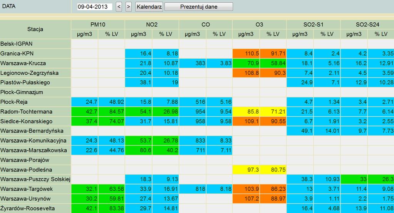The width and height of the screenshot is (394, 213).
Task: Click the DATA label
Action: (x=8, y=6)
